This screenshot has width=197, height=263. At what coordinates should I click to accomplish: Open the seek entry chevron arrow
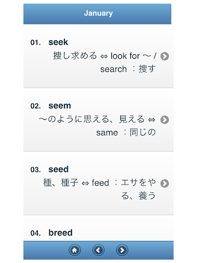click(164, 56)
